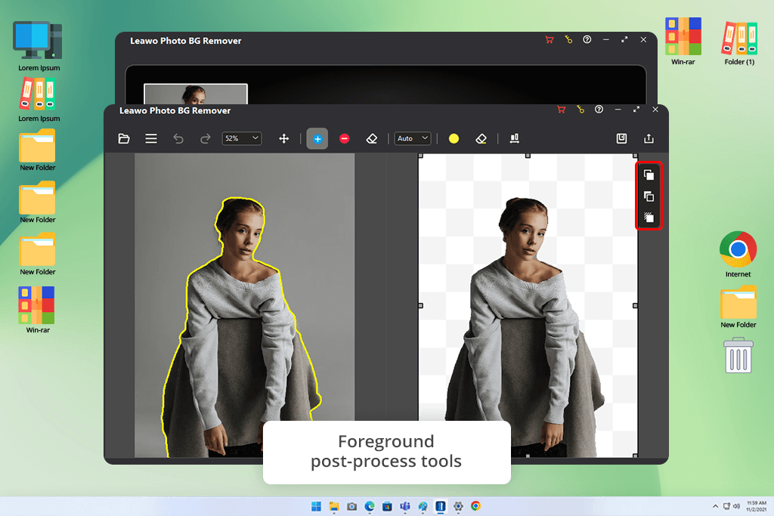Image resolution: width=774 pixels, height=516 pixels.
Task: Click the cart icon in the back window
Action: click(x=550, y=39)
